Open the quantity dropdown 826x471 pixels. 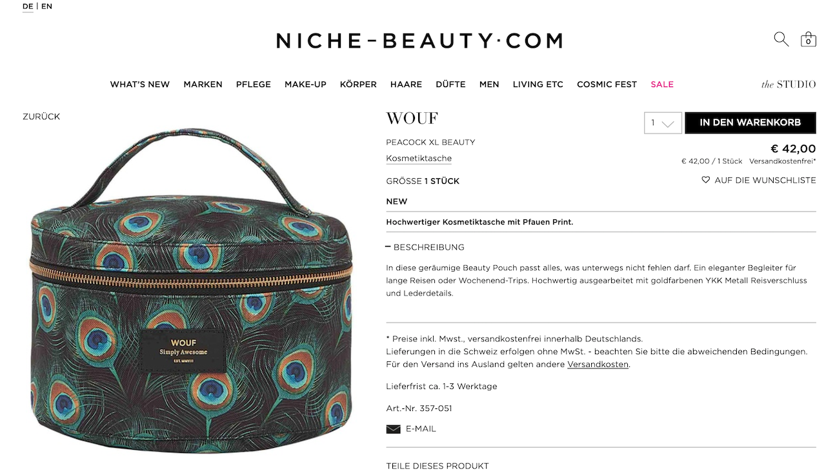pyautogui.click(x=663, y=123)
